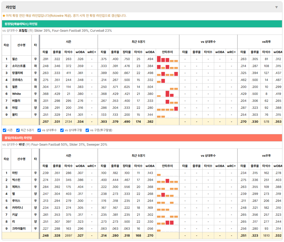Click White hit-trend bar chart

[167, 94]
